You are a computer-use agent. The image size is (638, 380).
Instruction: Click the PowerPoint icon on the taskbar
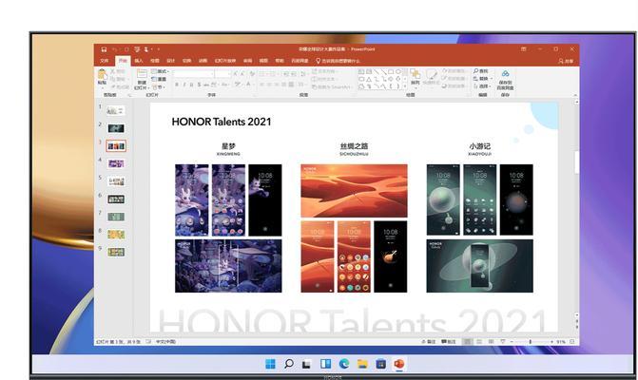coord(399,364)
